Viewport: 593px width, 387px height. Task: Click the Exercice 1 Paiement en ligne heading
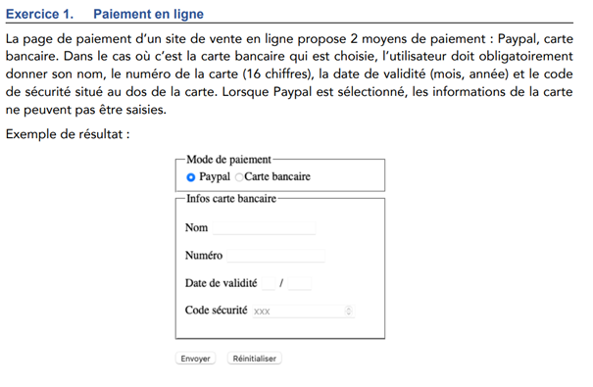click(105, 14)
